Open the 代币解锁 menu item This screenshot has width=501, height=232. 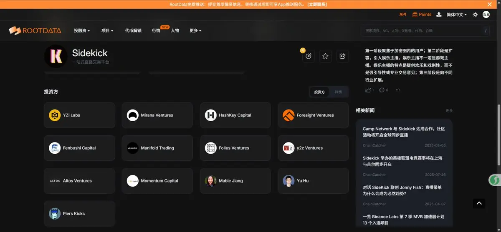click(133, 31)
